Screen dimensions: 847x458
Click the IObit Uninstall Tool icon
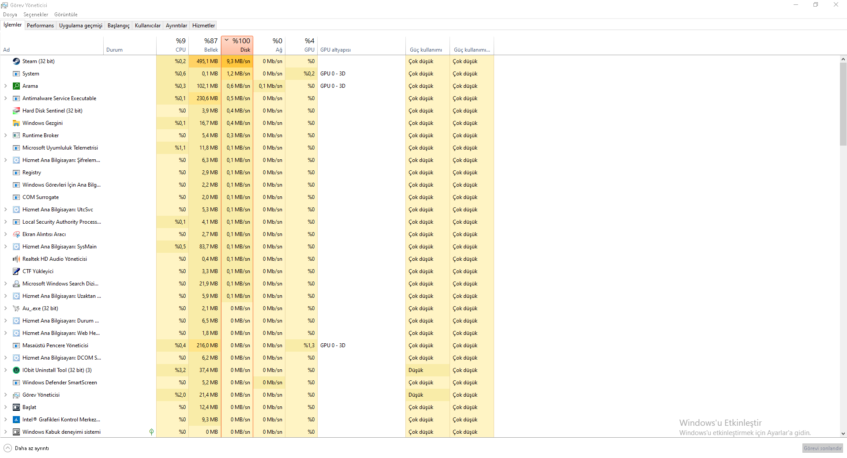point(16,370)
